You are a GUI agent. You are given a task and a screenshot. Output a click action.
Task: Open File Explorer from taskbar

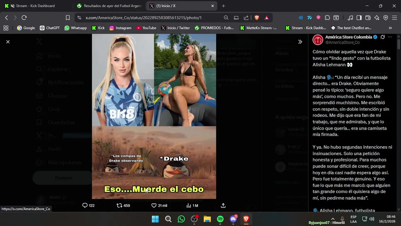coord(207,219)
